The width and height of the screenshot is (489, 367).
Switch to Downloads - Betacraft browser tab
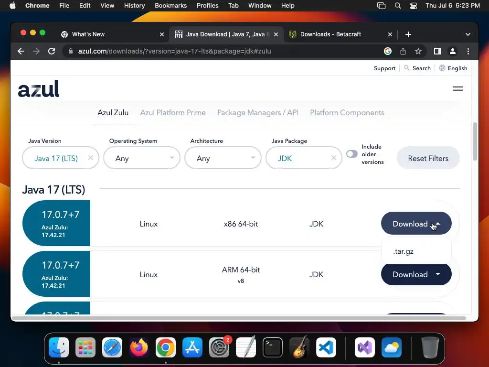tap(340, 34)
